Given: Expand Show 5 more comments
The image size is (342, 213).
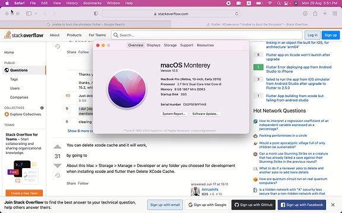Looking at the screenshot, I should 80,131.
